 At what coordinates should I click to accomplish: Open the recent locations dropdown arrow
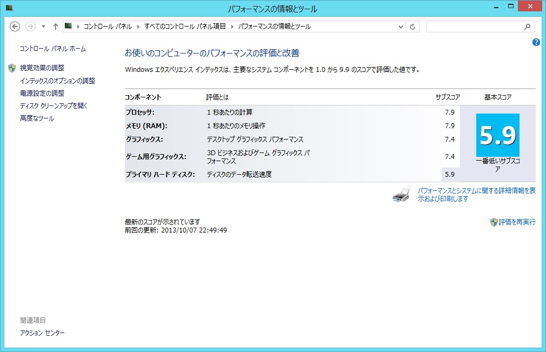click(44, 26)
